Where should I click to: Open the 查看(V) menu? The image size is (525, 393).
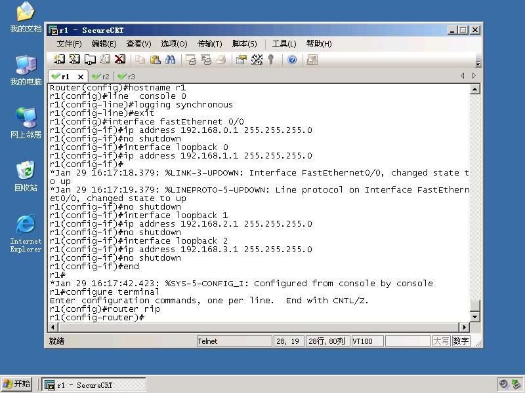[x=138, y=44]
